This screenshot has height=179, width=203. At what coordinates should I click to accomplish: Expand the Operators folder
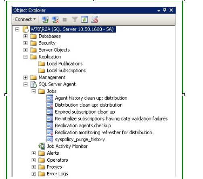(33, 160)
